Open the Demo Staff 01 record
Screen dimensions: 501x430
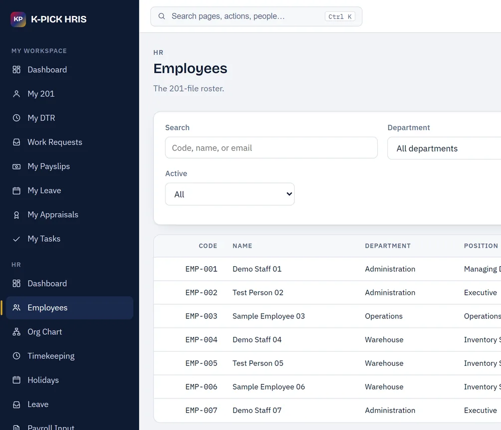[257, 269]
